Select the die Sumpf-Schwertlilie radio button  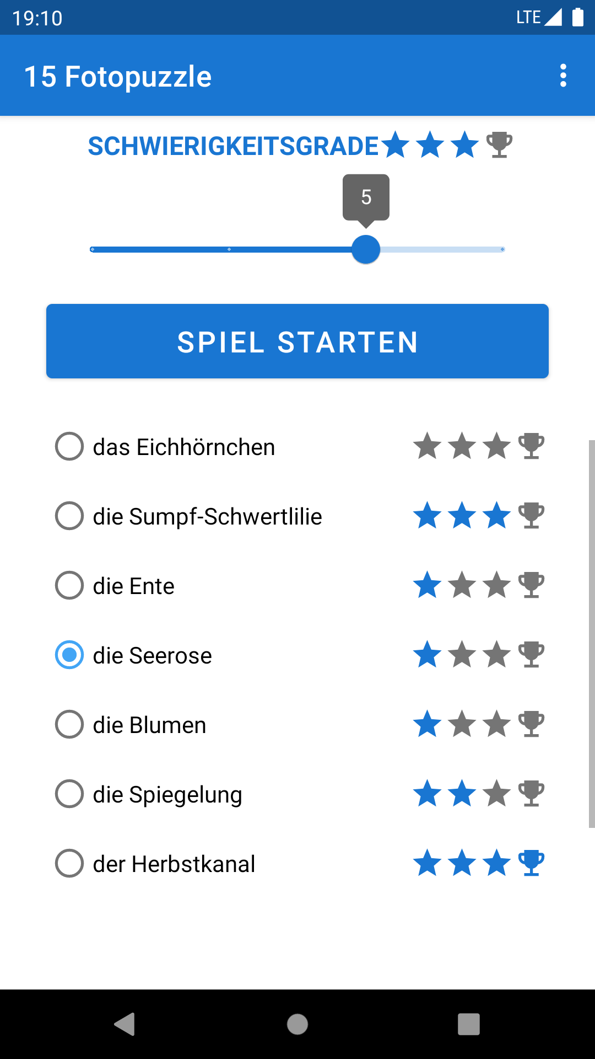(69, 516)
